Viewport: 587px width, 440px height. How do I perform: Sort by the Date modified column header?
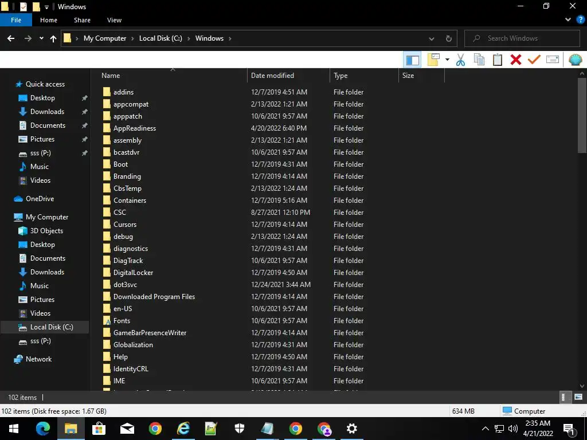[x=288, y=76]
